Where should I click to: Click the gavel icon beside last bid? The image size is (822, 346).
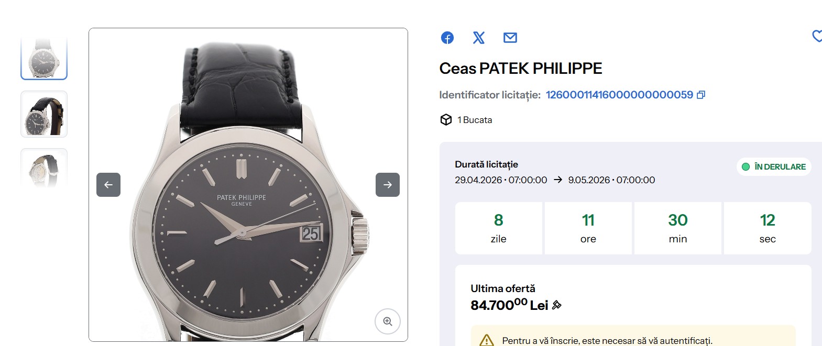coord(557,305)
